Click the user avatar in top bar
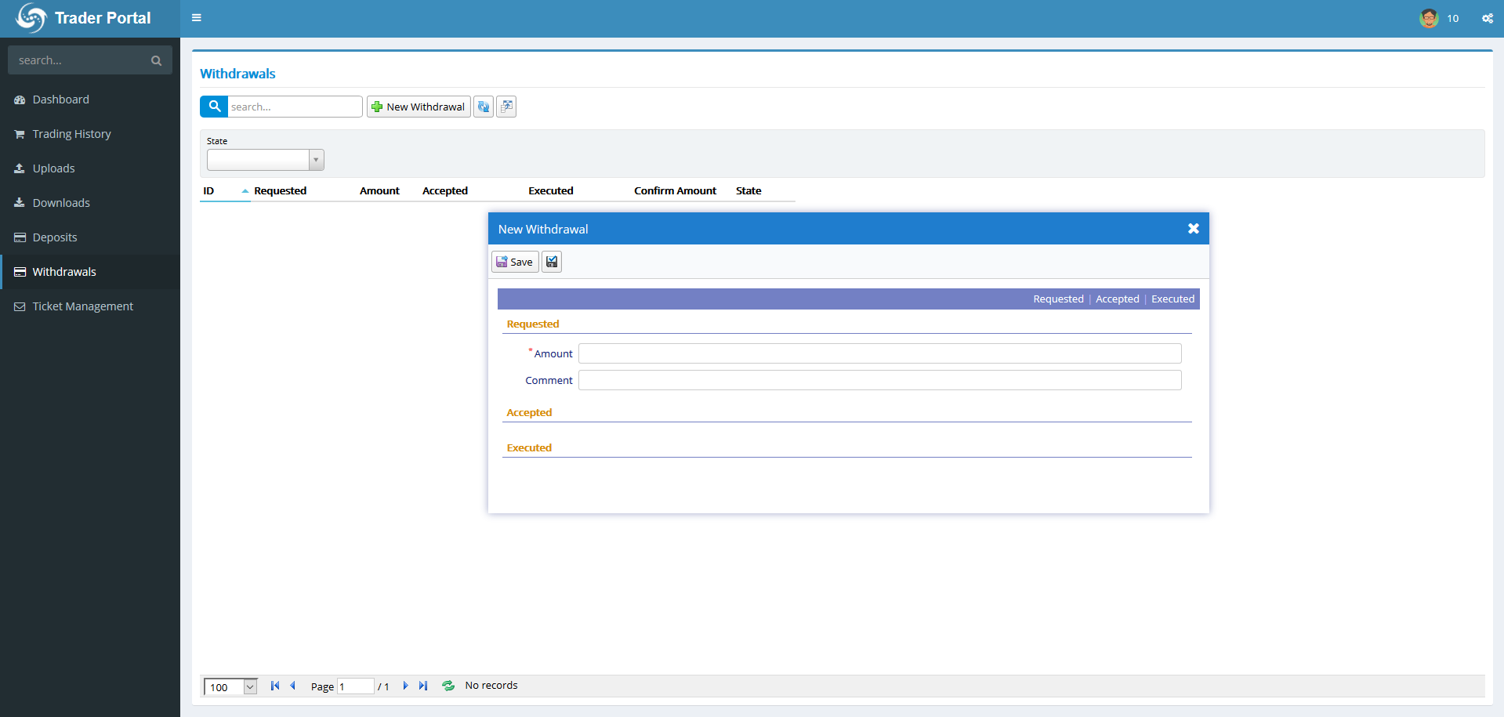 (x=1429, y=18)
